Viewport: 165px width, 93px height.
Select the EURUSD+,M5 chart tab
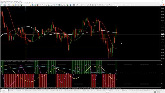click(x=4, y=90)
